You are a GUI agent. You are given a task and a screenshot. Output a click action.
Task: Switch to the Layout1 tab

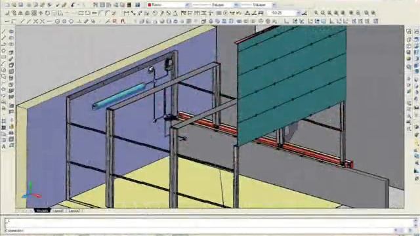58,211
